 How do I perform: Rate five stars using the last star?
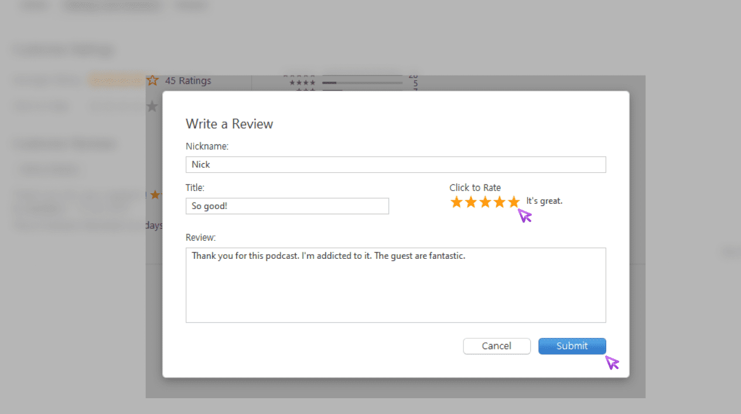click(x=513, y=203)
